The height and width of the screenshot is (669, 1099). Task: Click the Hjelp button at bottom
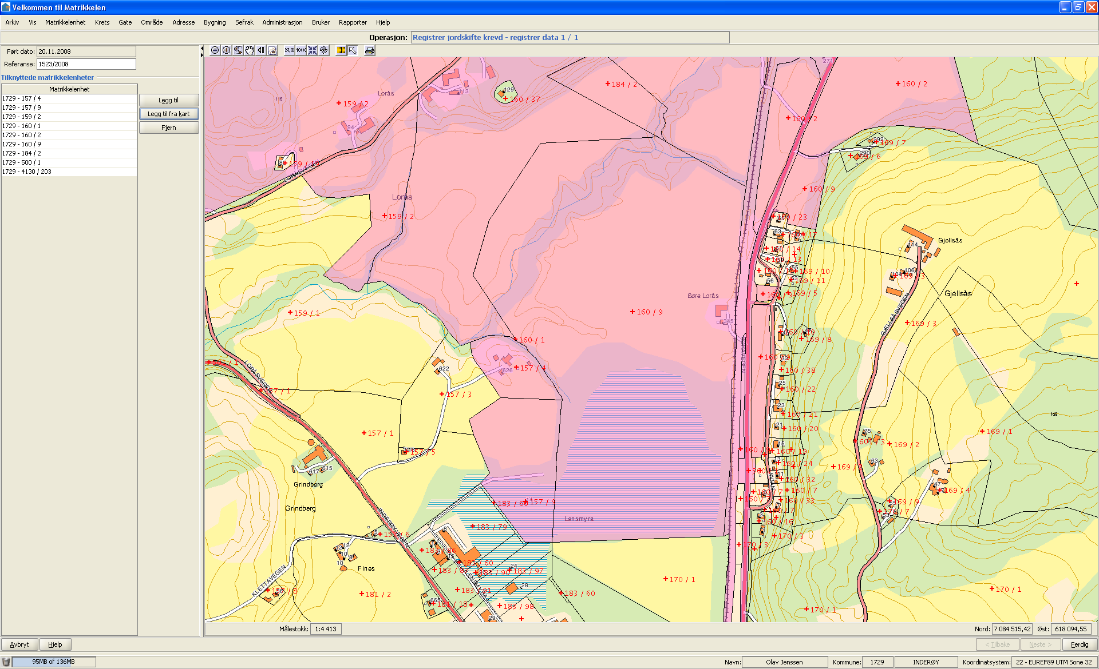(x=55, y=644)
